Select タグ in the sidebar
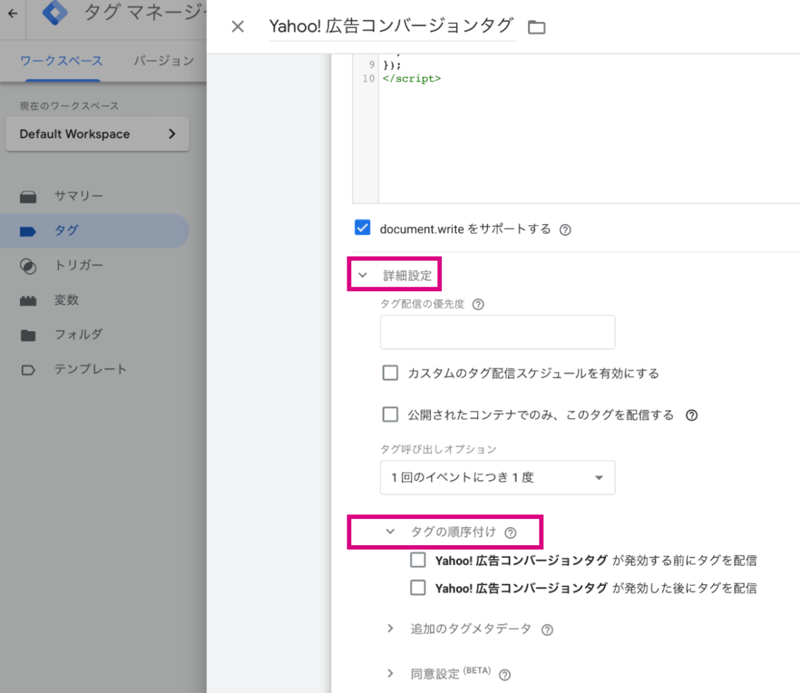The image size is (800, 693). 95,231
